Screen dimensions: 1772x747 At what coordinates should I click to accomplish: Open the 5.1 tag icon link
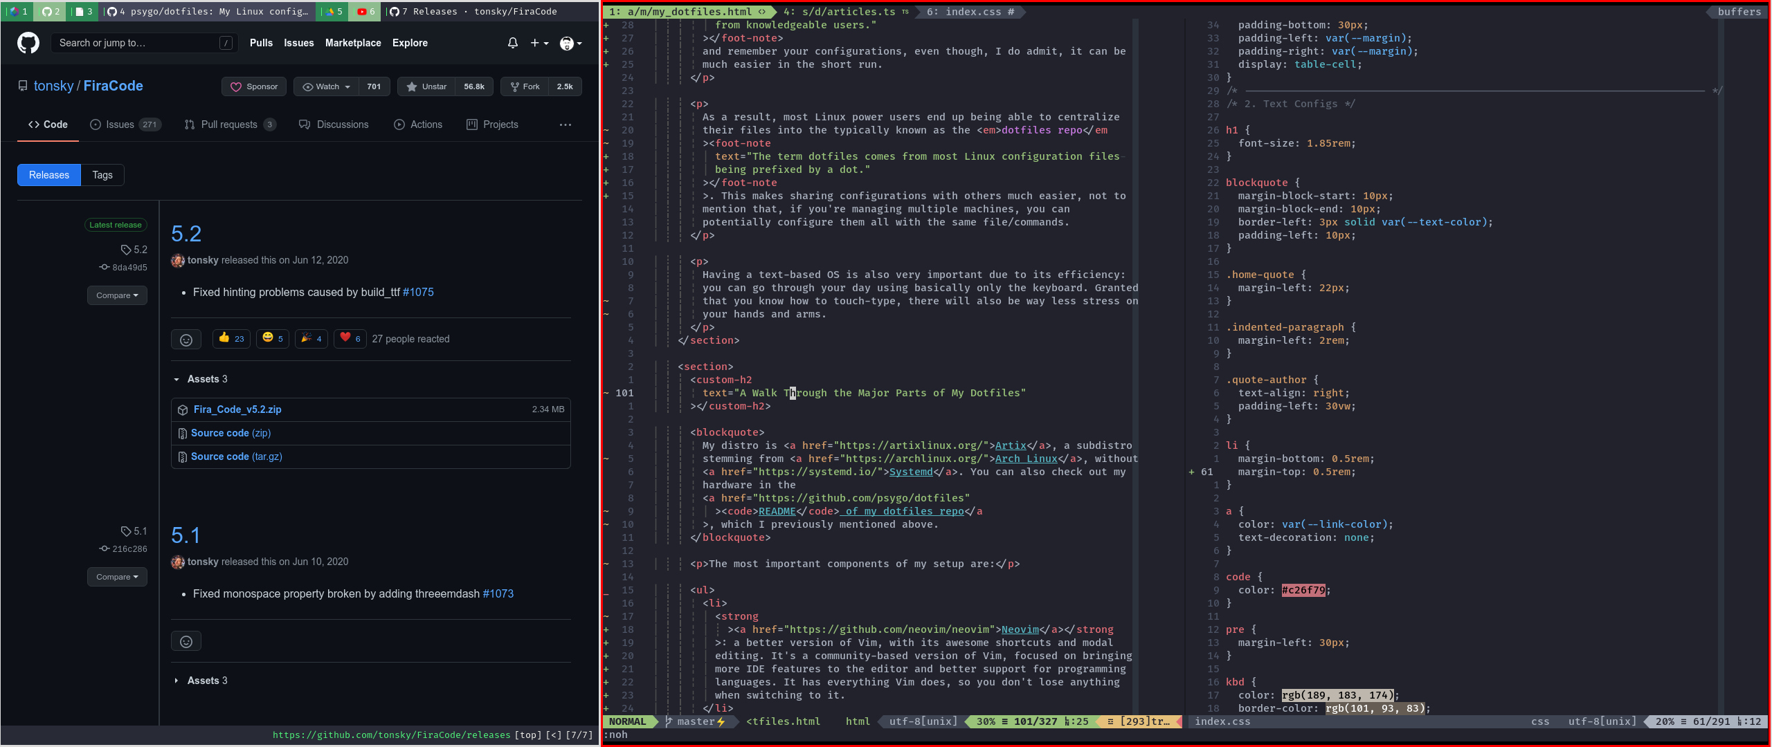click(134, 531)
